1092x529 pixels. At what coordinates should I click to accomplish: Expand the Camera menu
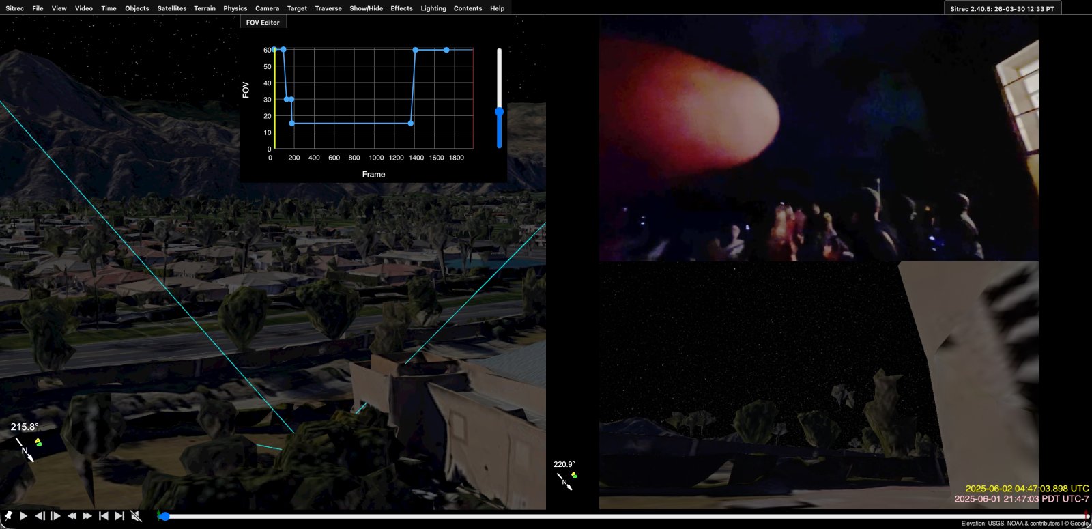(x=267, y=8)
